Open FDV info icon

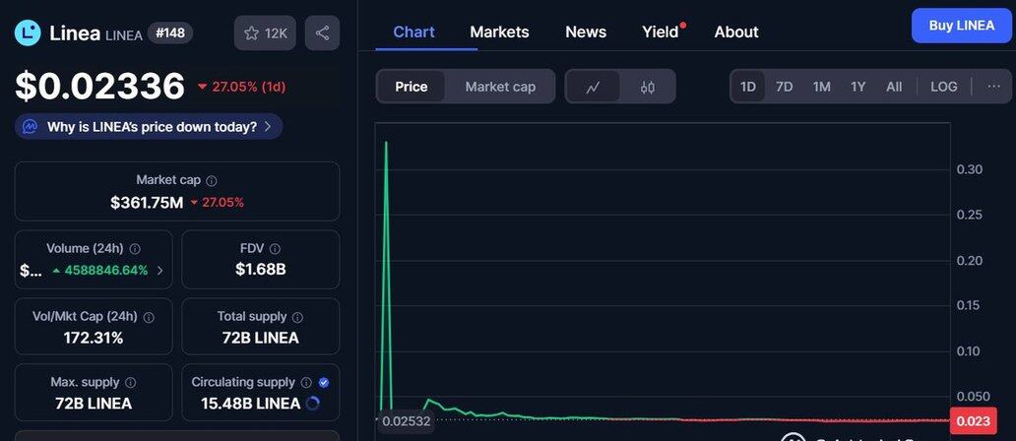(275, 249)
